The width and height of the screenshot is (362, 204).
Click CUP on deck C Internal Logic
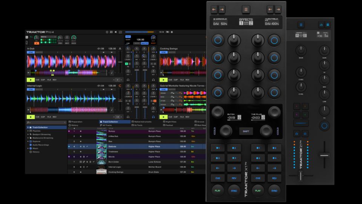click(x=43, y=117)
